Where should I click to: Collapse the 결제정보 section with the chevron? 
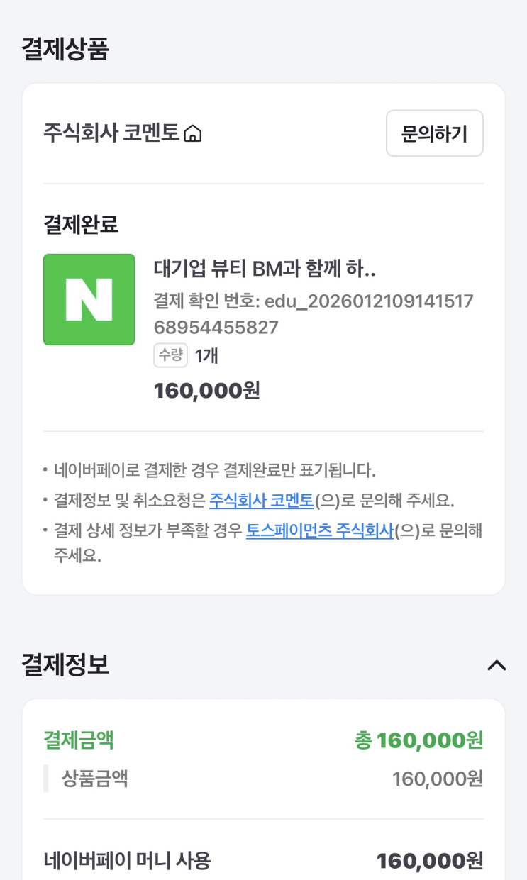click(497, 665)
